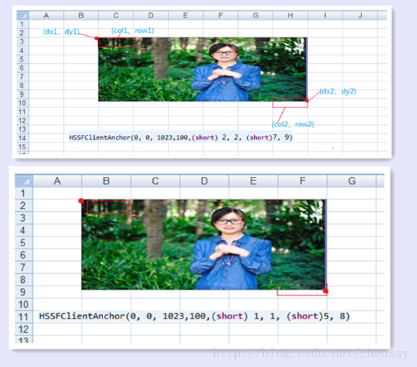
Task: Select row 2 header in the lower spreadsheet
Action: 23,206
